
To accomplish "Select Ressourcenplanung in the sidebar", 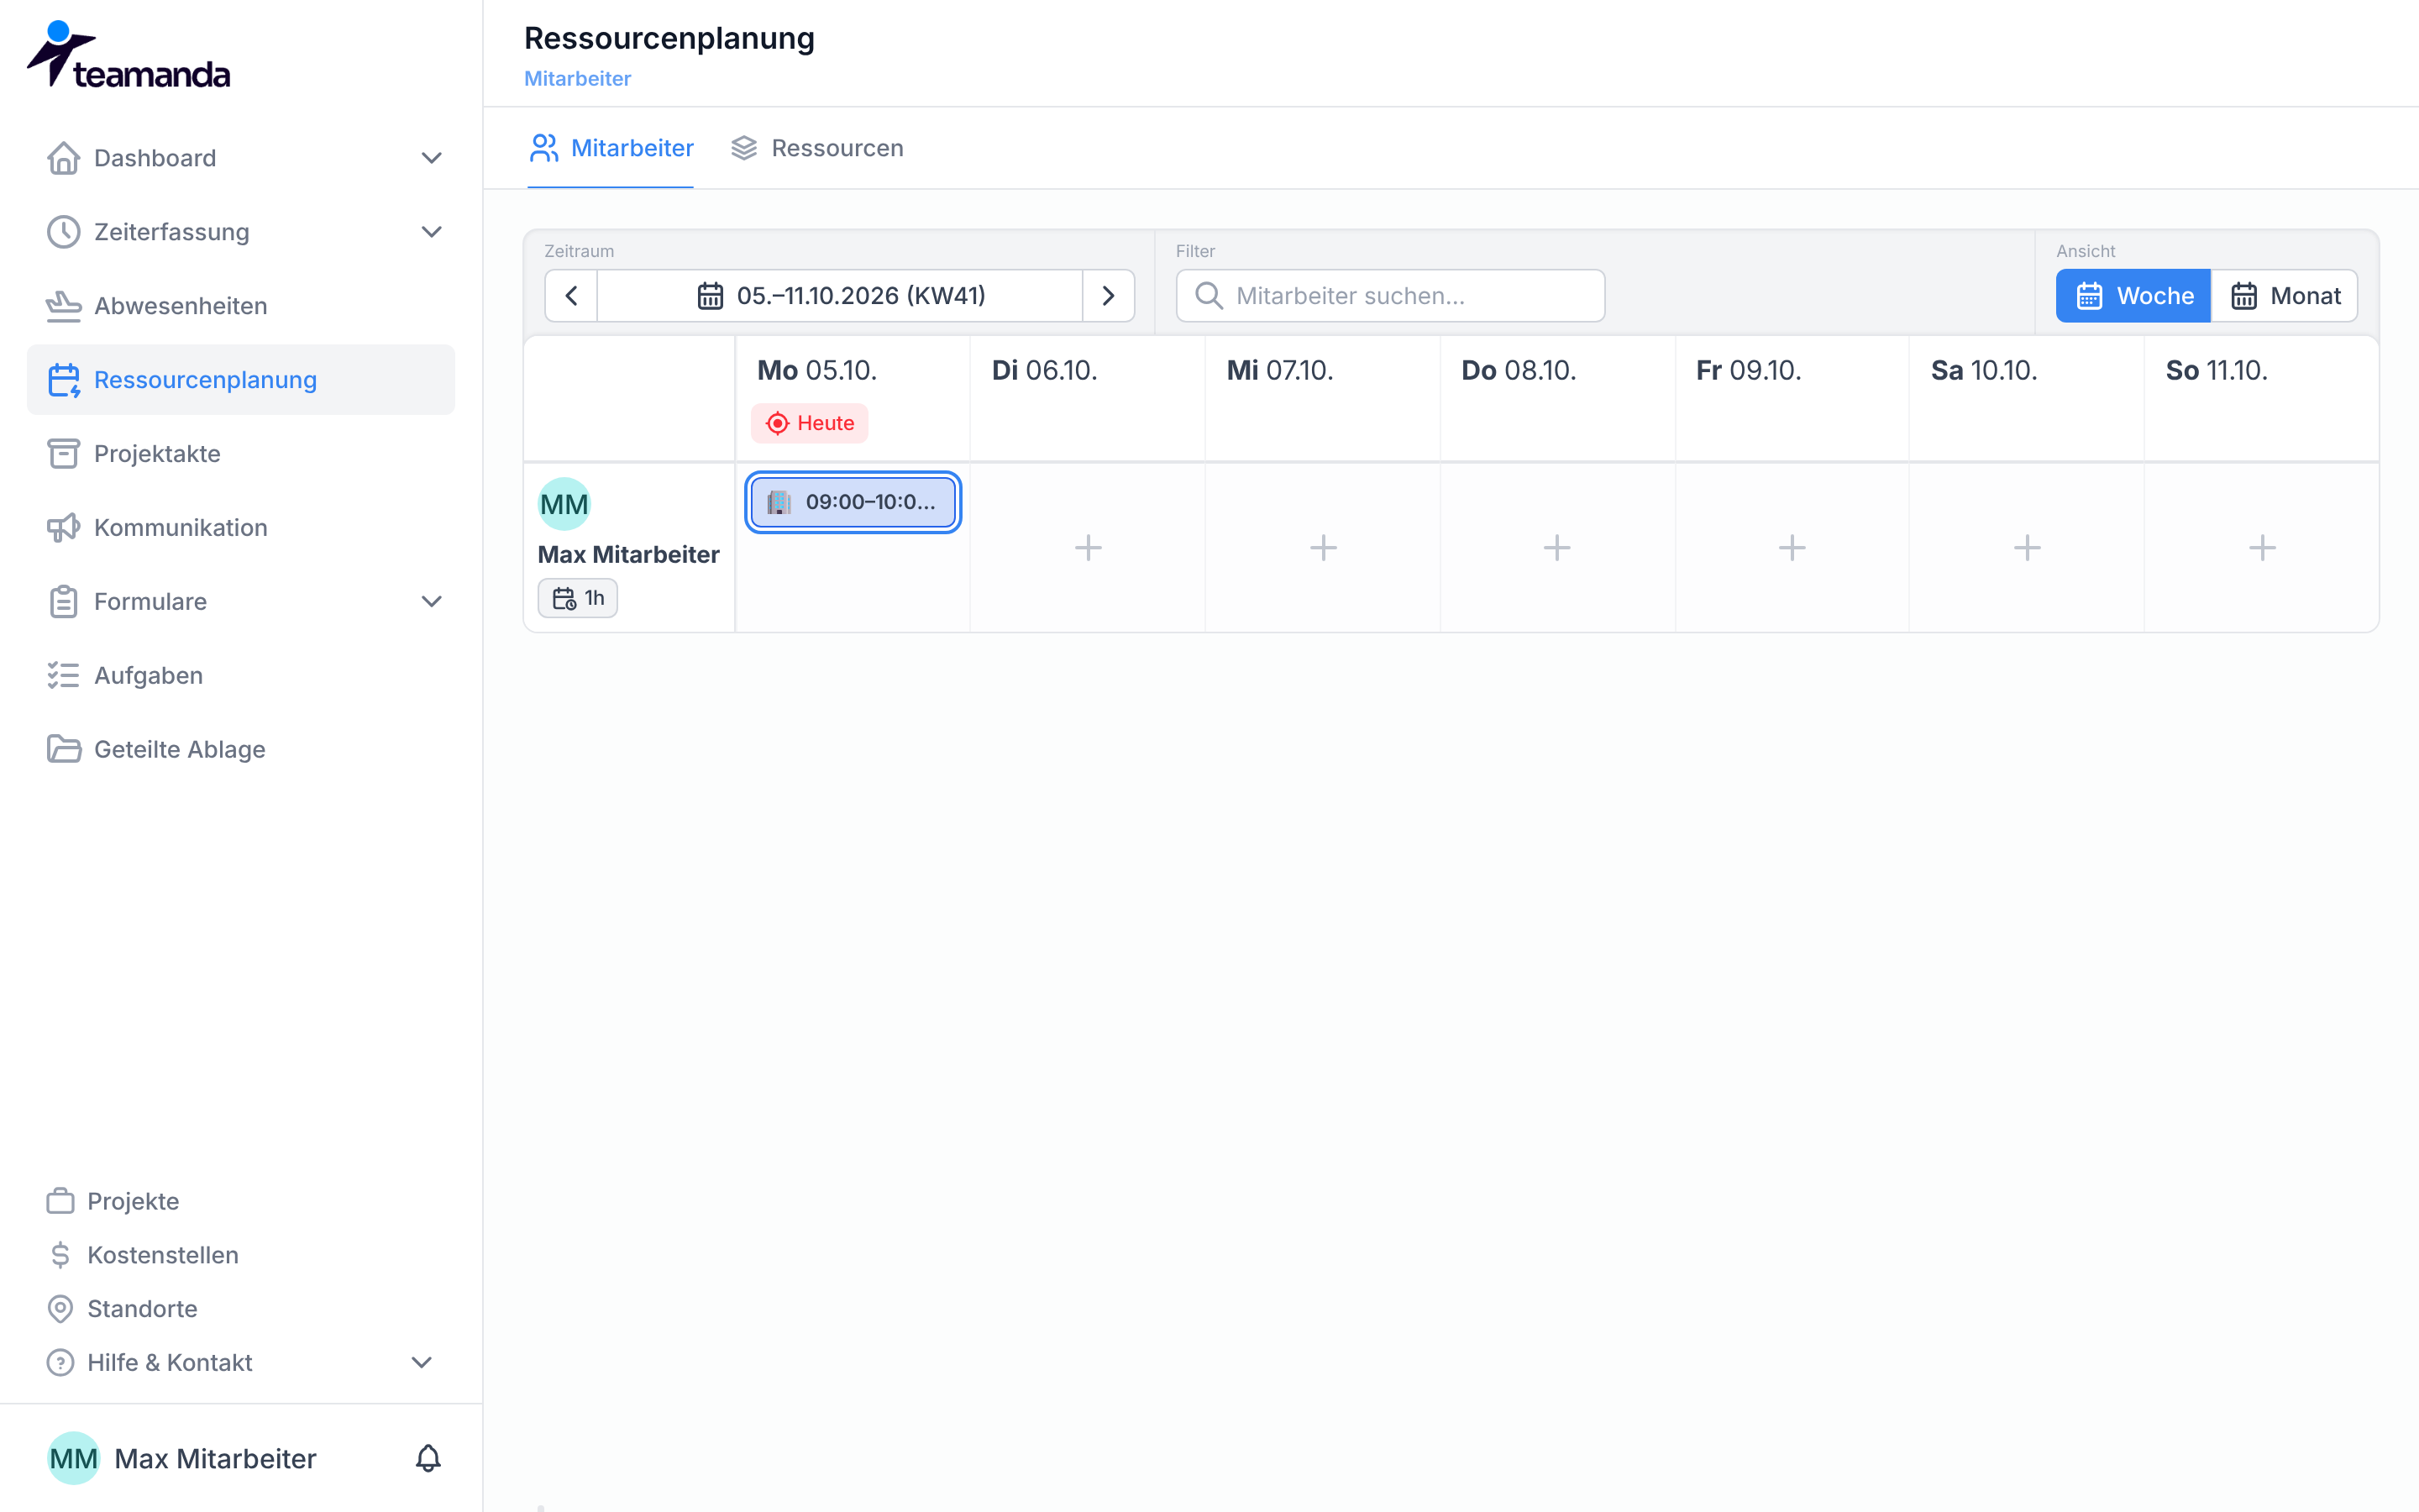I will pyautogui.click(x=241, y=380).
